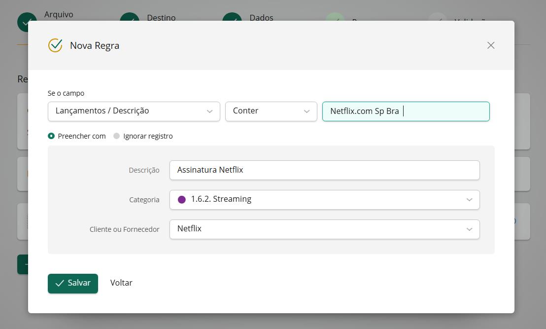Select the Preencher com radio option
The height and width of the screenshot is (329, 546).
(51, 136)
